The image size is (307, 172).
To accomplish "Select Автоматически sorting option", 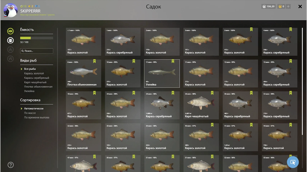I will pyautogui.click(x=34, y=109).
